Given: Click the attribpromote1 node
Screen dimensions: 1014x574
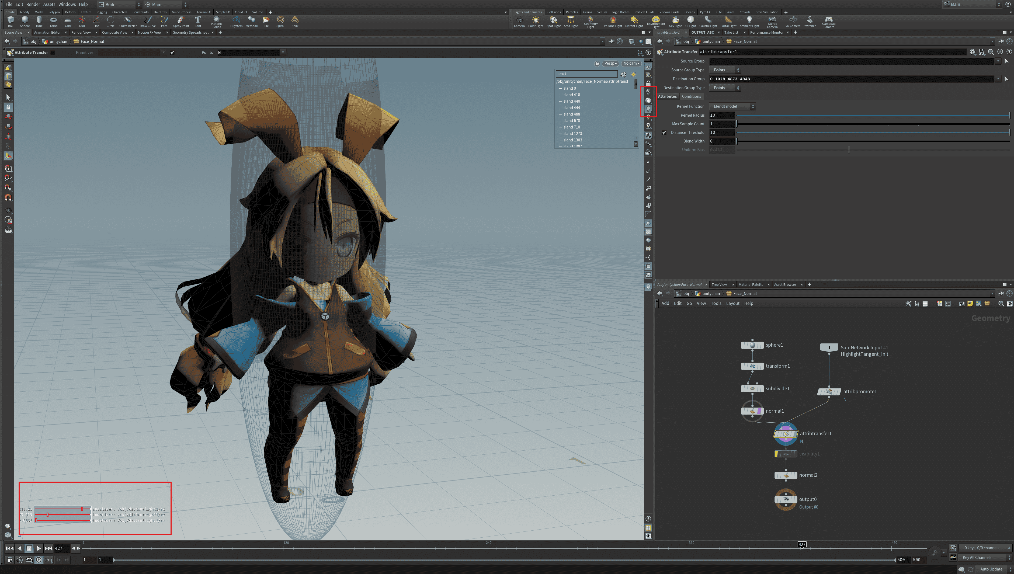Looking at the screenshot, I should click(829, 391).
